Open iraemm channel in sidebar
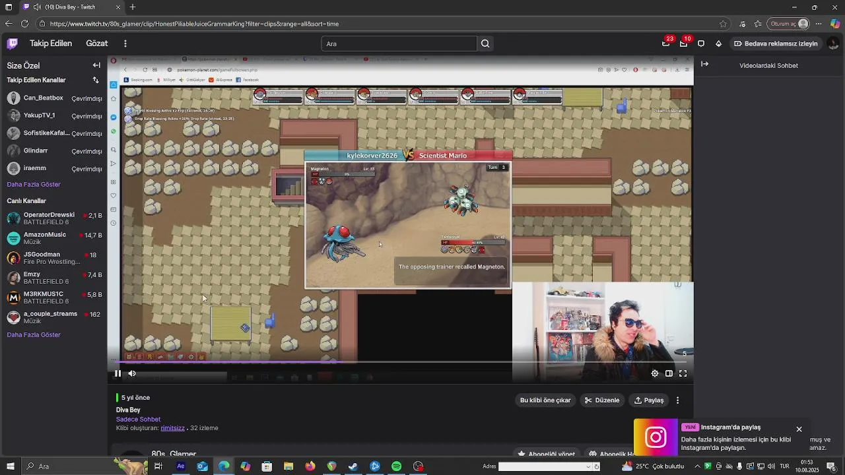 [x=54, y=168]
